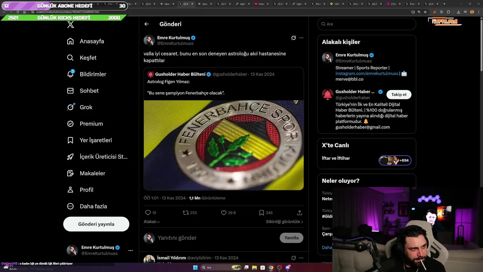Open OBS Studio from taskbar

point(279,267)
